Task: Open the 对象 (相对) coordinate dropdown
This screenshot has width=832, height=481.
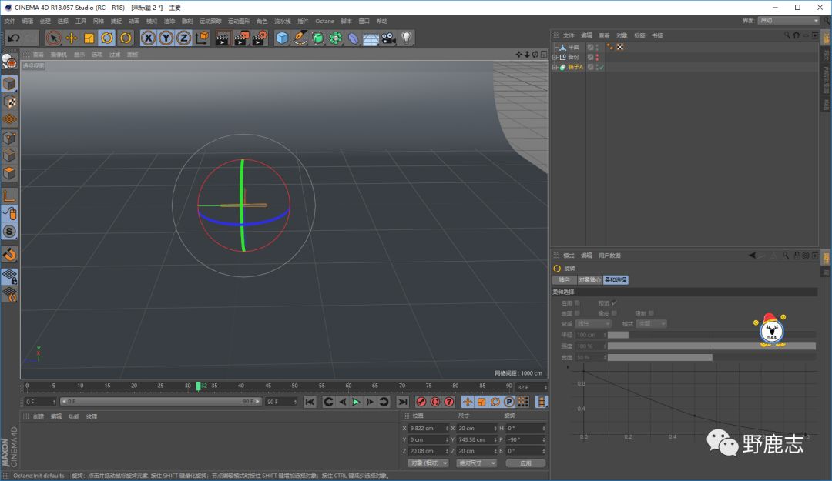Action: (x=429, y=463)
